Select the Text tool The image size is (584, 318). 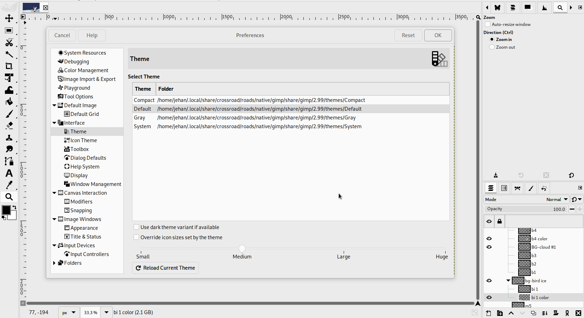click(9, 173)
